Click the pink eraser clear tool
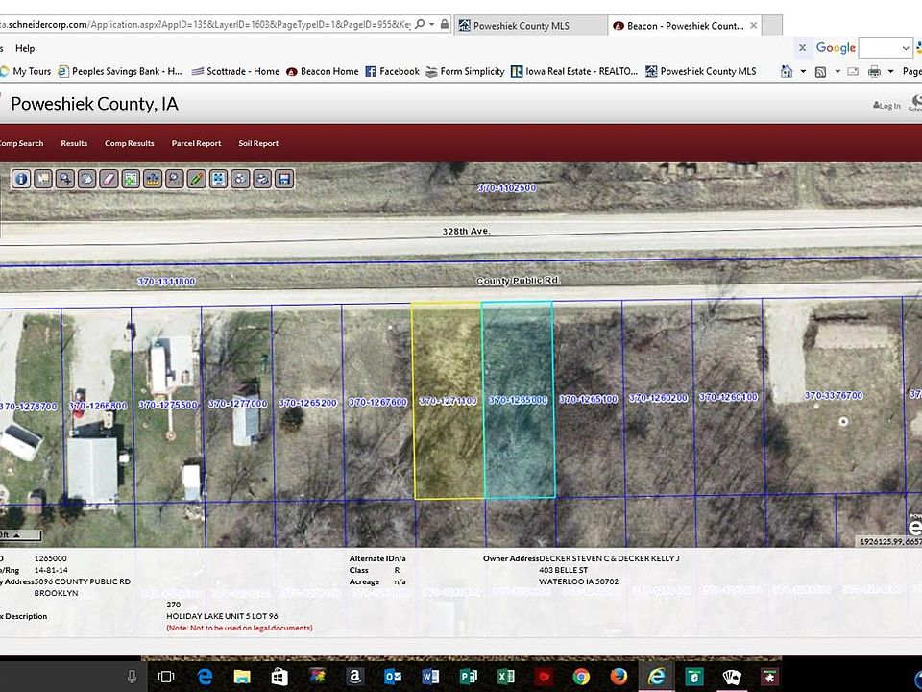Screen dimensions: 922x692 pyautogui.click(x=109, y=178)
